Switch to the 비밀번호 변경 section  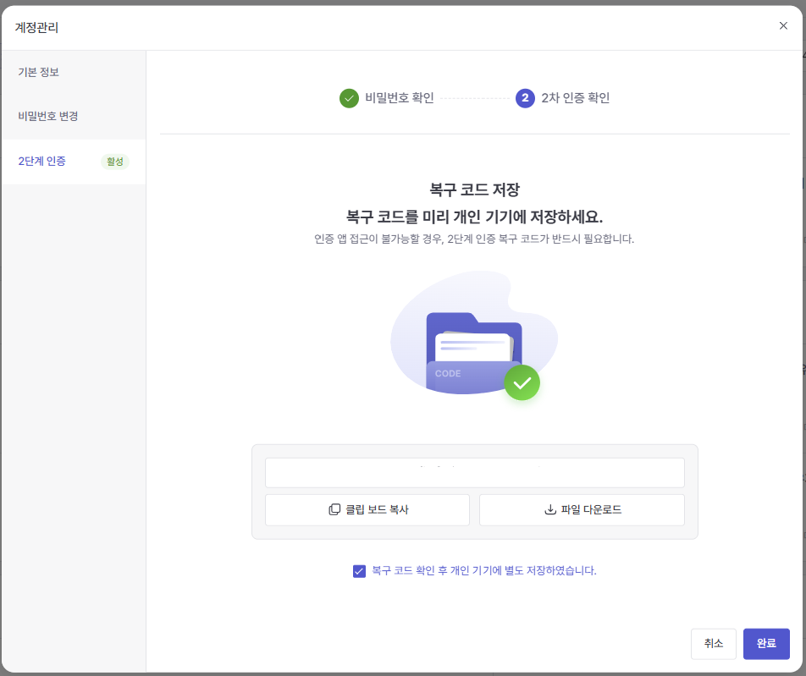48,116
